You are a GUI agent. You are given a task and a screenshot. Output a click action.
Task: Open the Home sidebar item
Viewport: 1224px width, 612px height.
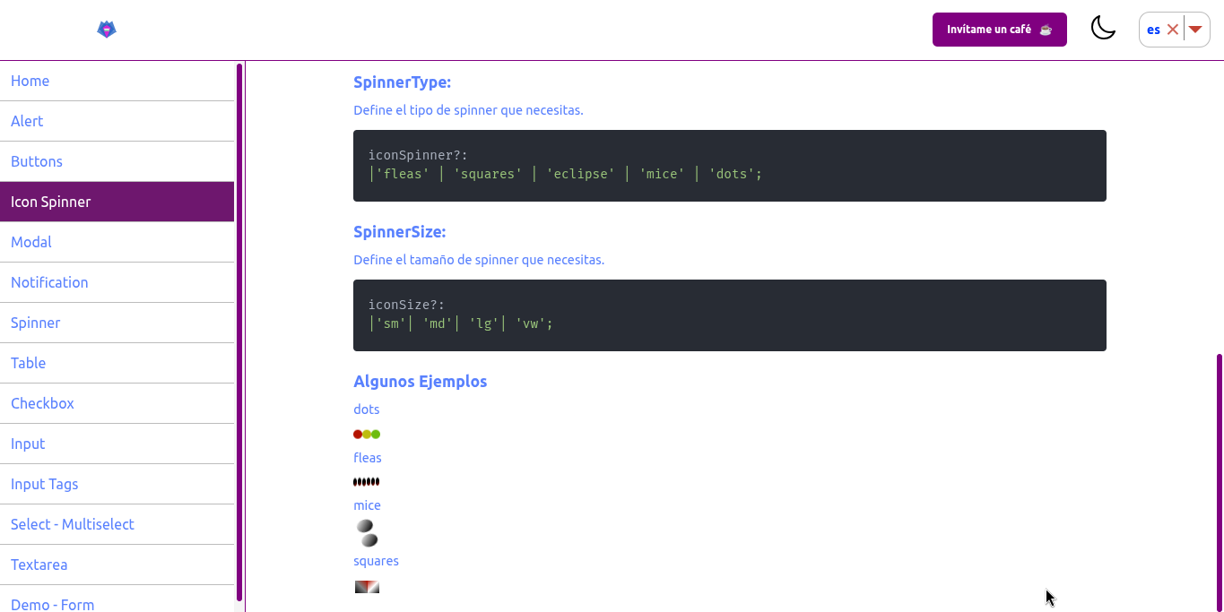(30, 81)
